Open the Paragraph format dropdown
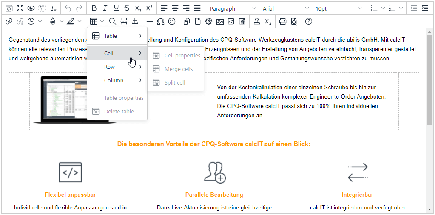The height and width of the screenshot is (215, 435). coord(233,8)
